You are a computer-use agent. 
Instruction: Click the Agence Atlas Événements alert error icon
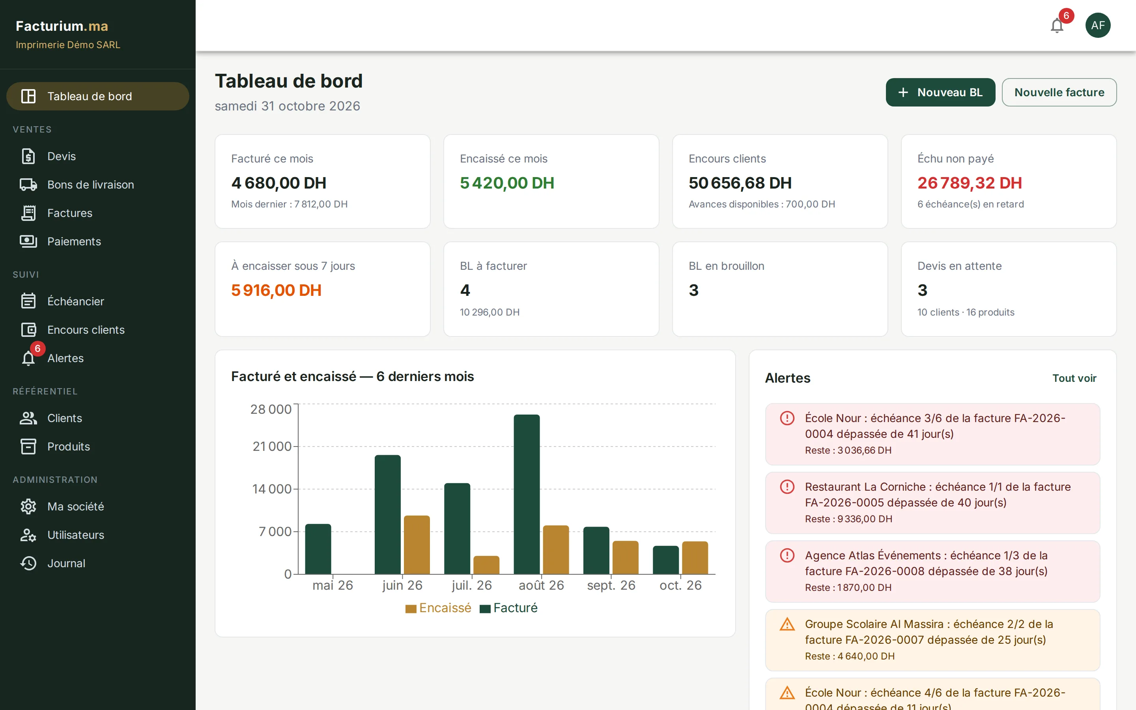pos(787,555)
